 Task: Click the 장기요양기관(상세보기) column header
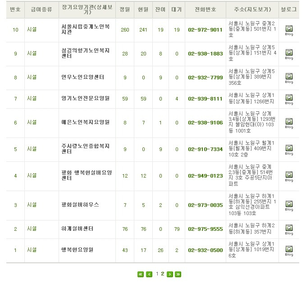pyautogui.click(x=87, y=9)
